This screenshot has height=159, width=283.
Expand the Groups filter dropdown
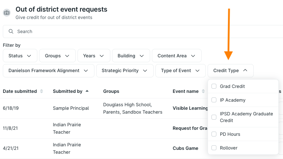coord(57,56)
